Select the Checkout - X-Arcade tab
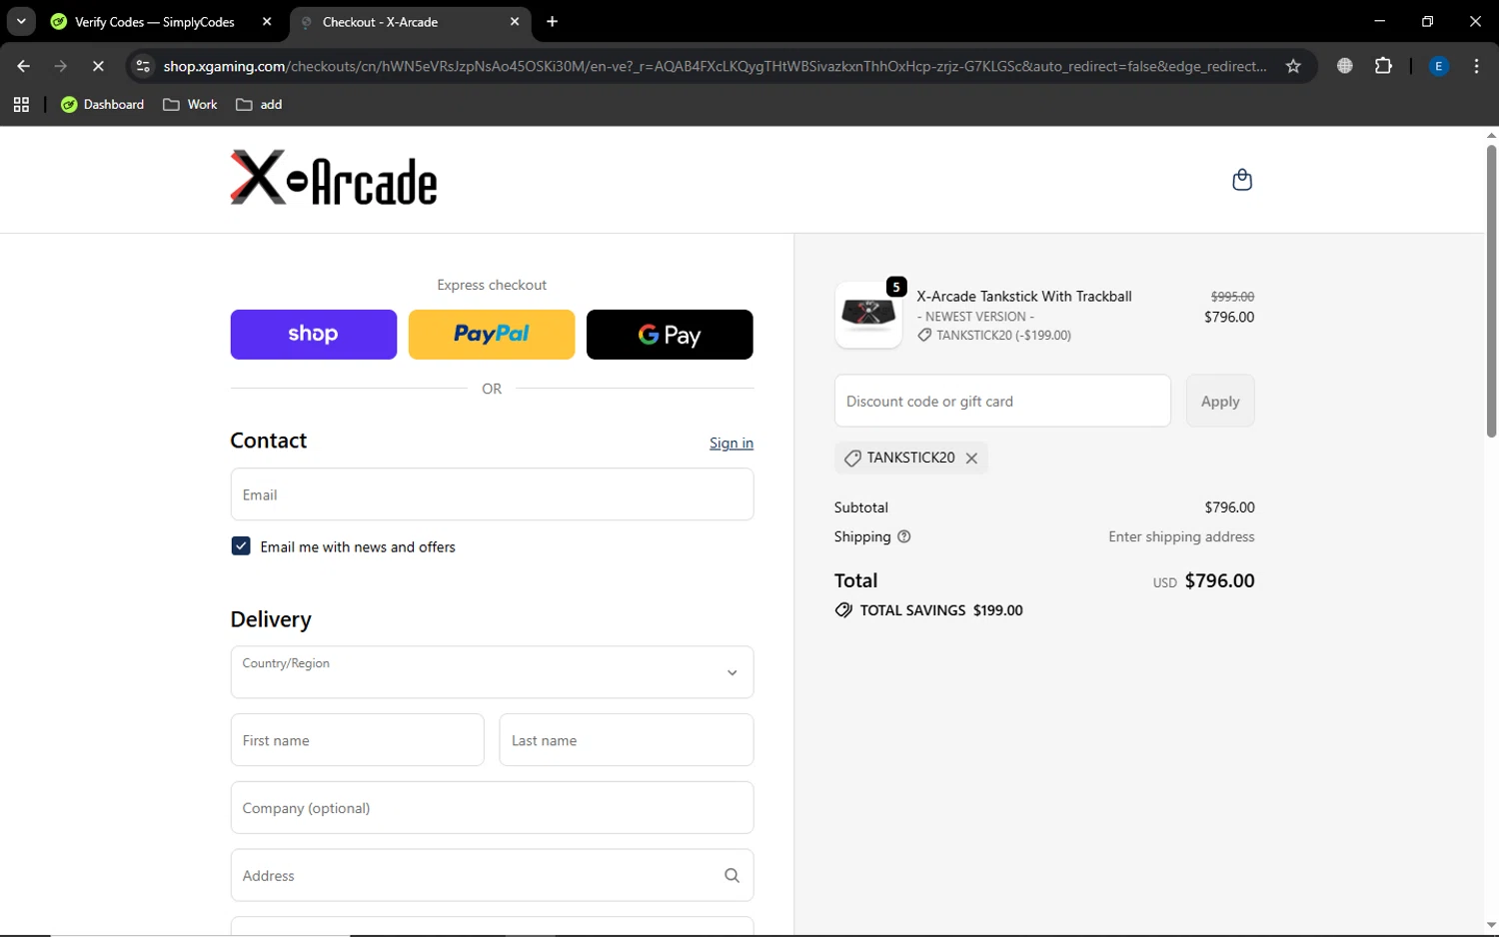 click(x=410, y=21)
